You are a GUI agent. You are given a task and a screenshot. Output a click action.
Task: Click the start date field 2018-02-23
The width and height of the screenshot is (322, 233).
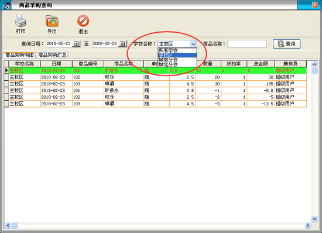point(59,44)
